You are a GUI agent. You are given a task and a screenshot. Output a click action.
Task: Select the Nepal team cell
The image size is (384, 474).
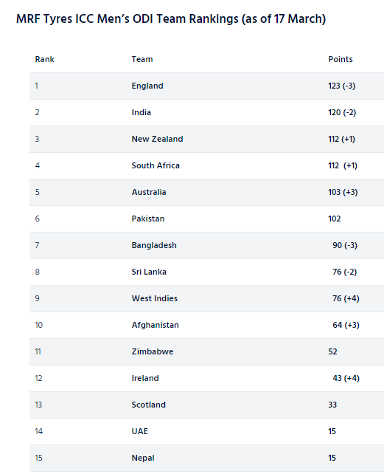tap(143, 458)
